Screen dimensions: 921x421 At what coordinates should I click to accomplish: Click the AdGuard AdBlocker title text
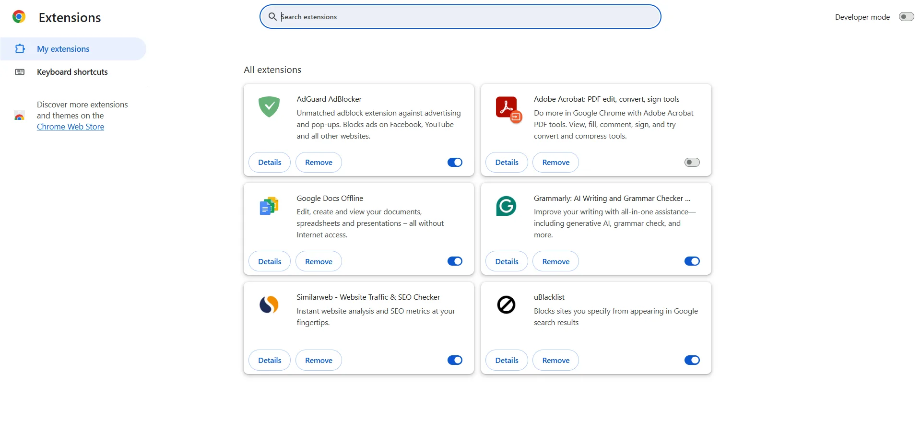click(x=329, y=99)
